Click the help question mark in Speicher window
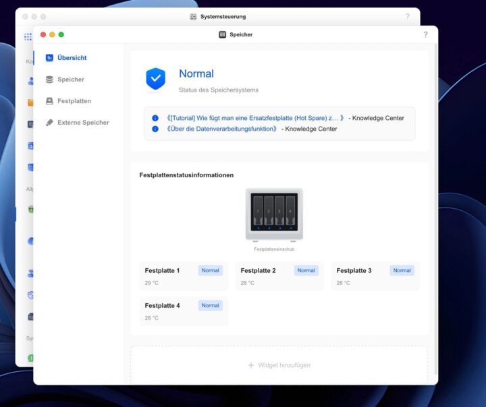 point(425,34)
